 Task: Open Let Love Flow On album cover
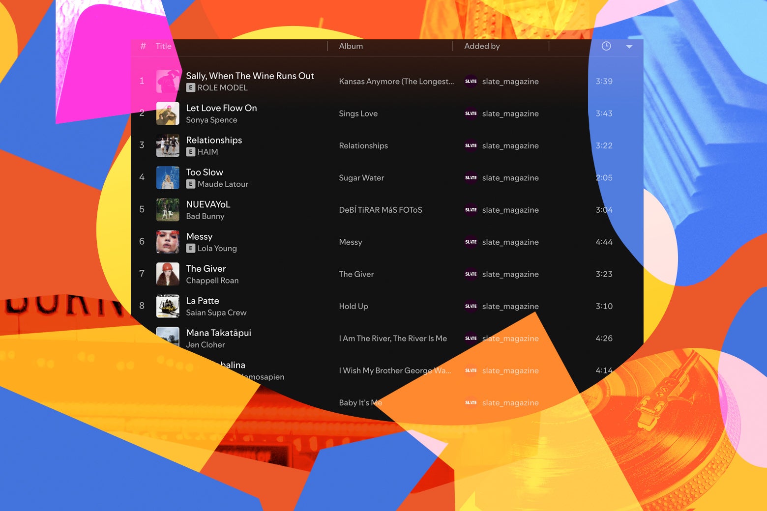pyautogui.click(x=168, y=114)
